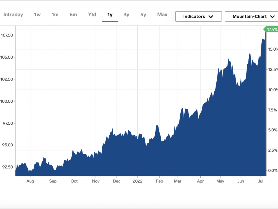Switch chart to Ytd range
Image resolution: width=278 pixels, height=209 pixels.
tap(92, 15)
